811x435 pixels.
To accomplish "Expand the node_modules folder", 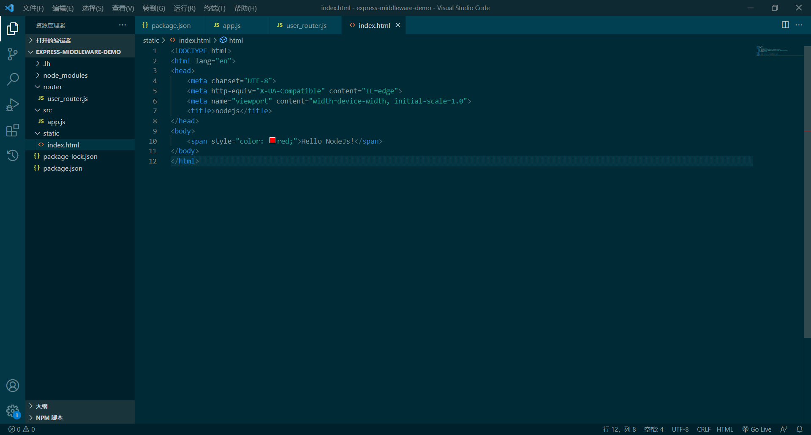I will click(x=80, y=75).
